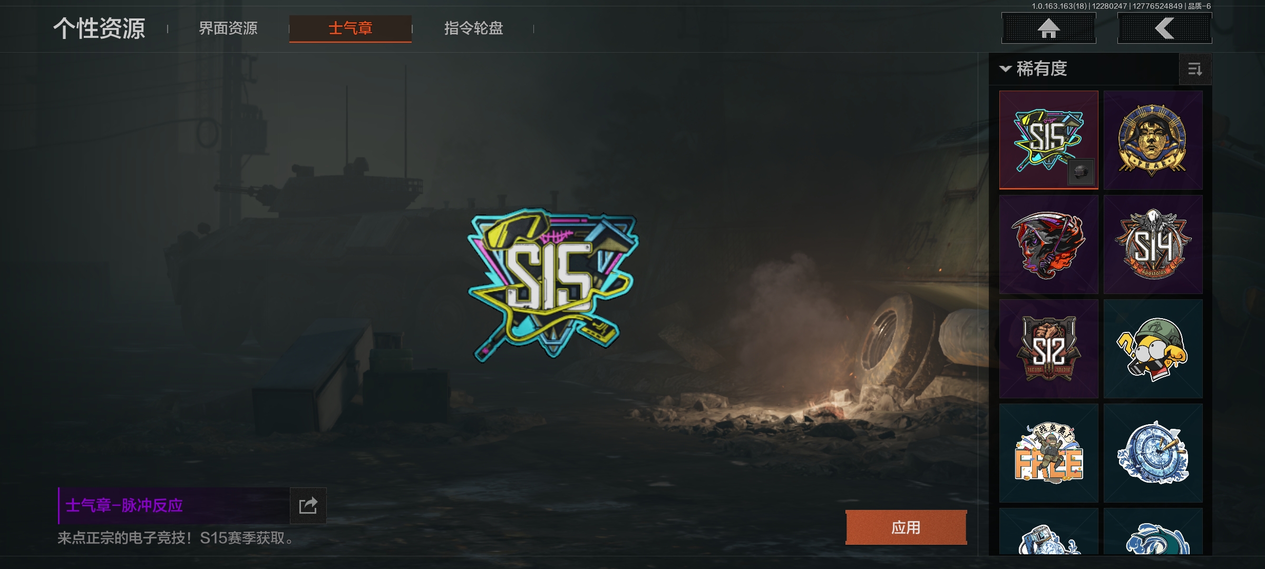Share the 脉冲反应 badge via share icon

(x=308, y=506)
